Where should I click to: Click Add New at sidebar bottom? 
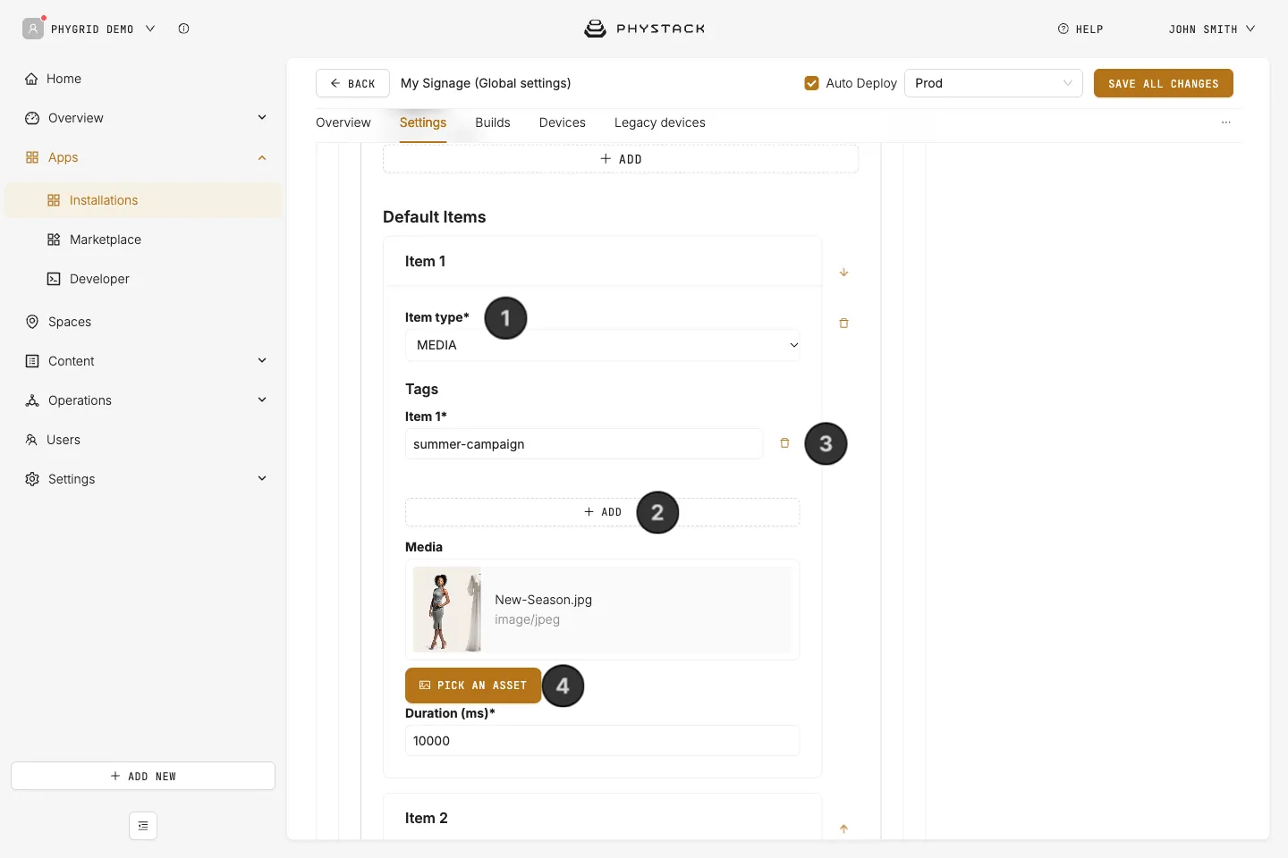point(143,776)
